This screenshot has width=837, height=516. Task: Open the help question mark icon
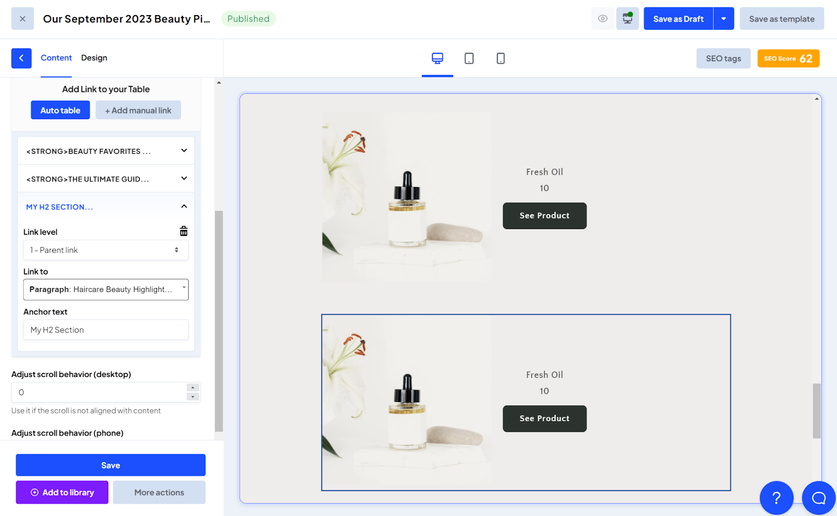(776, 498)
